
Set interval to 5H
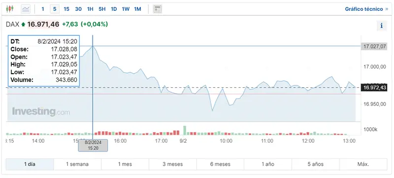pos(102,9)
